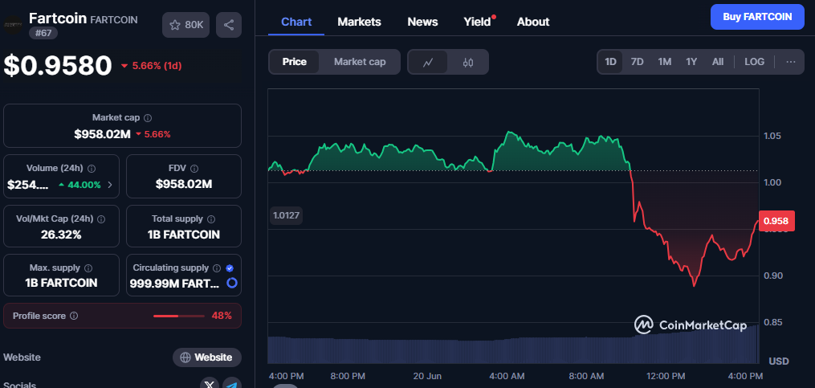
Task: Select the Price toggle option
Action: (294, 62)
